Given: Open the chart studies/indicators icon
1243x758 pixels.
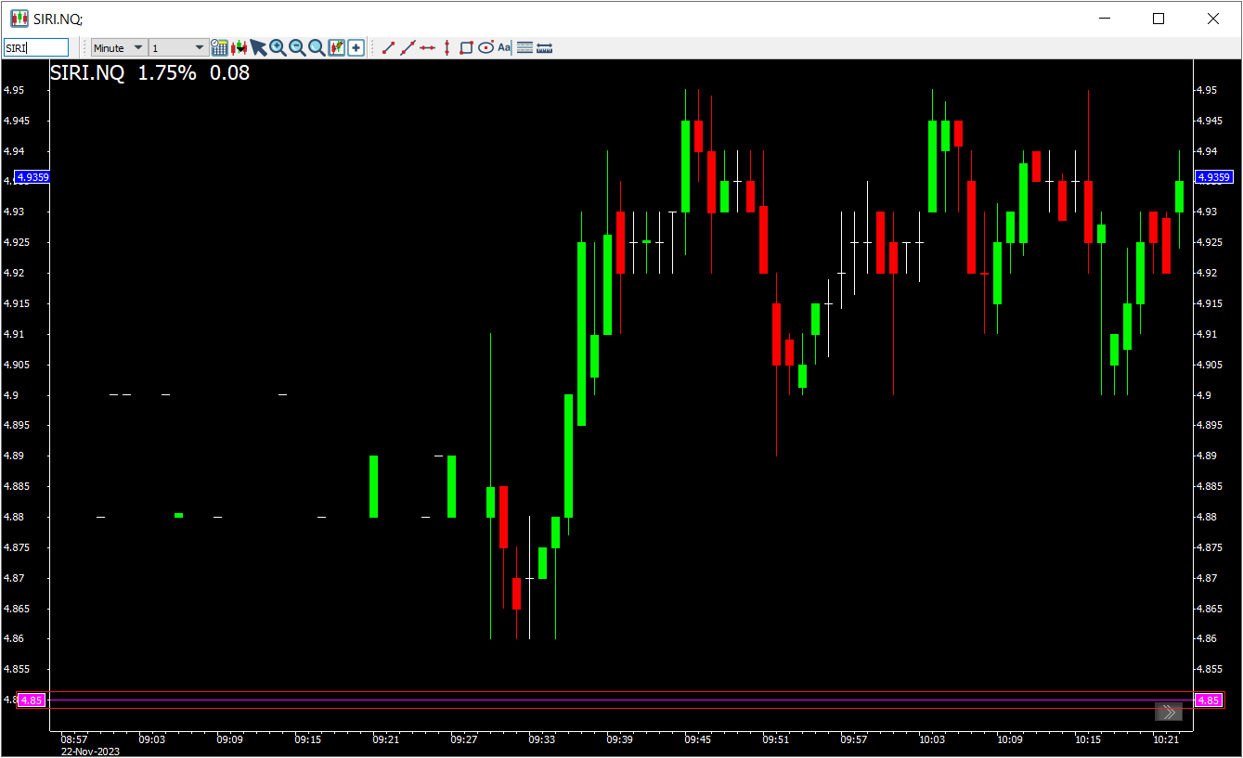Looking at the screenshot, I should (336, 47).
